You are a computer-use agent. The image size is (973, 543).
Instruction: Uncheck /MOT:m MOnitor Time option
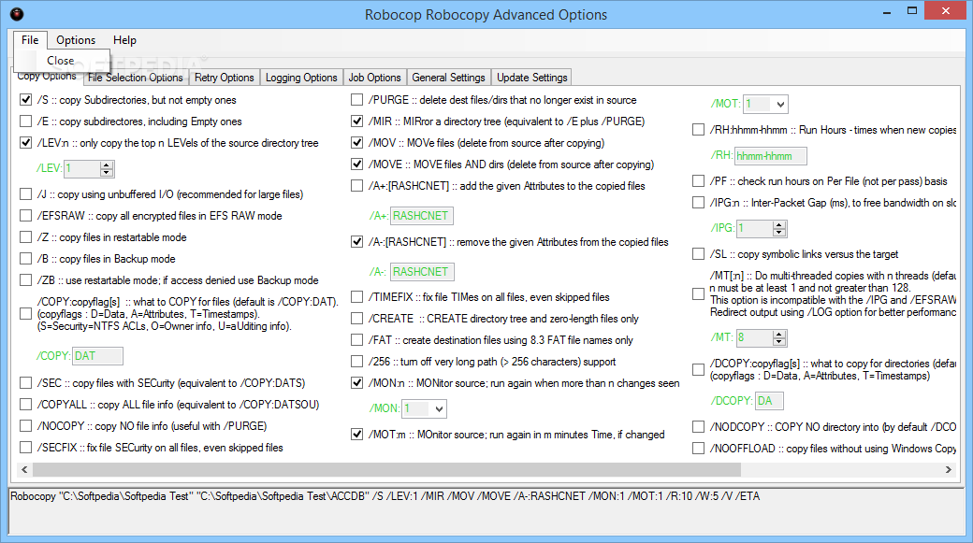point(356,435)
